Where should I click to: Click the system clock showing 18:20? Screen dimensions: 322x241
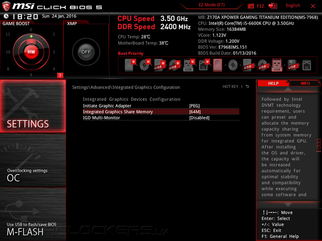pos(25,17)
